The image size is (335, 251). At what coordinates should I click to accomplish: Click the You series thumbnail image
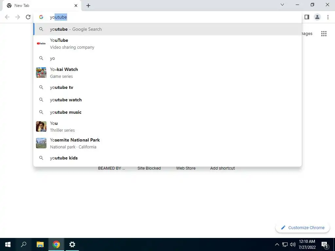coord(41,126)
